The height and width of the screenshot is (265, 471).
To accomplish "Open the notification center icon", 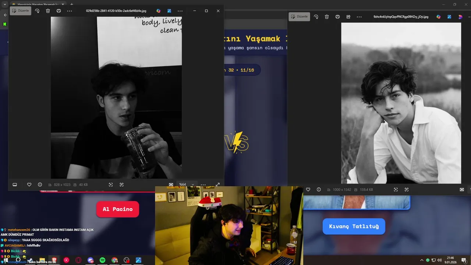I will [x=464, y=260].
